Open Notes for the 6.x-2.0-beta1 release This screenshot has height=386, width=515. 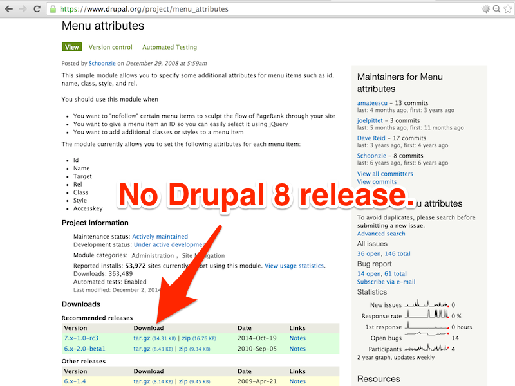[297, 348]
